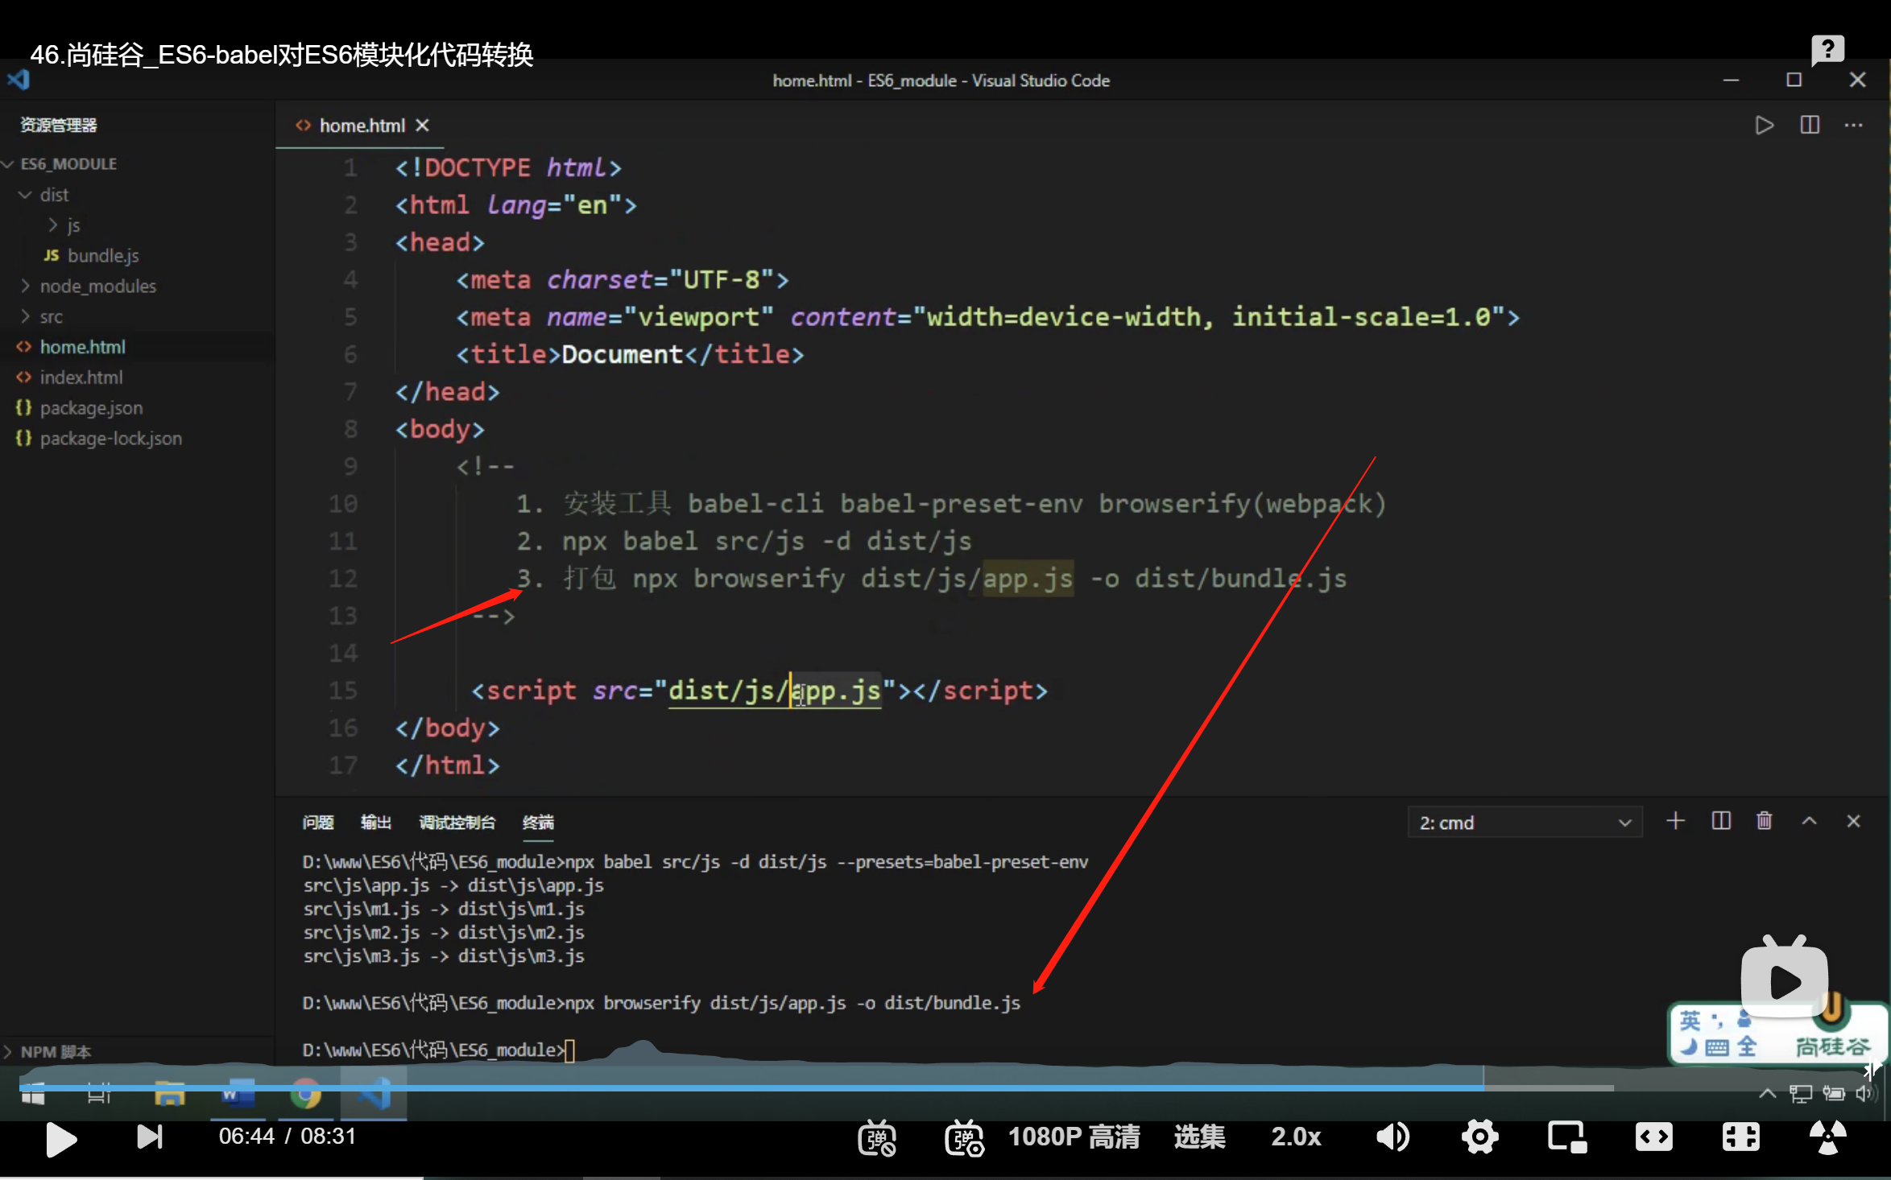Switch to the 终端 panel tab
The width and height of the screenshot is (1891, 1180).
click(x=538, y=822)
